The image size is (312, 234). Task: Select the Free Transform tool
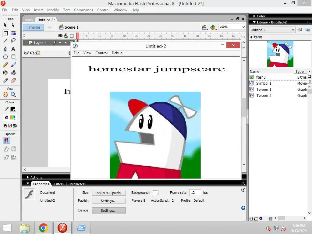[5, 33]
